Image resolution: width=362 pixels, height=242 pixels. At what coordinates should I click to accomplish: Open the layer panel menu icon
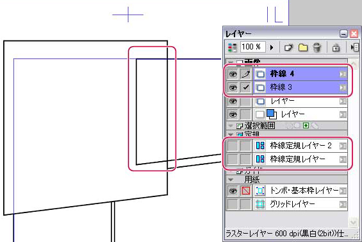pyautogui.click(x=354, y=48)
